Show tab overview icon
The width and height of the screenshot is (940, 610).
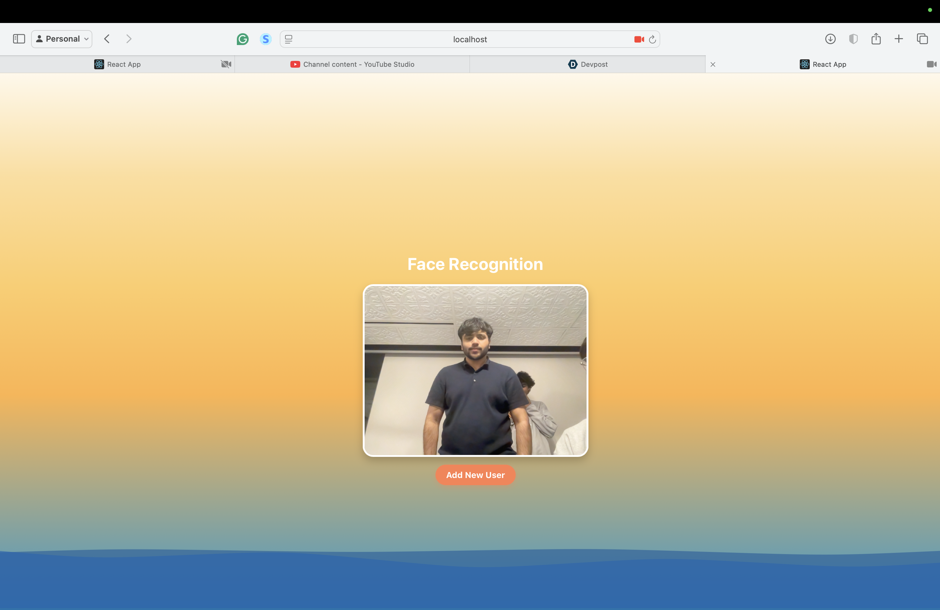coord(922,39)
